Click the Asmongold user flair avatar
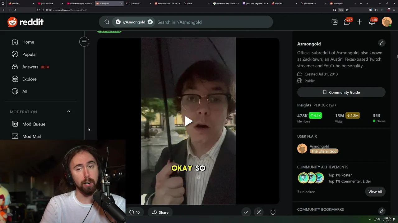 point(302,149)
